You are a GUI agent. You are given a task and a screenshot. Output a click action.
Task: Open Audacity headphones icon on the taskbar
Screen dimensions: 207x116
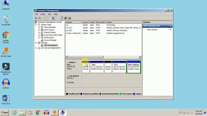pos(46,112)
